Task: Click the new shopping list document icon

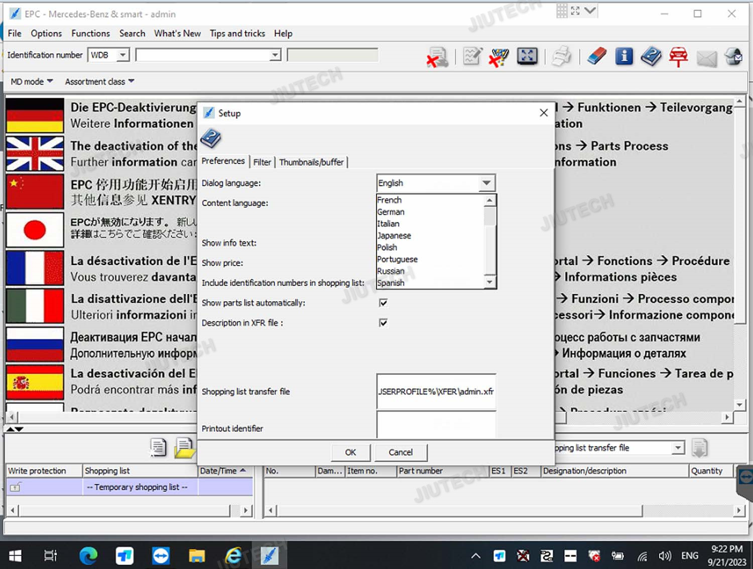Action: click(x=158, y=447)
